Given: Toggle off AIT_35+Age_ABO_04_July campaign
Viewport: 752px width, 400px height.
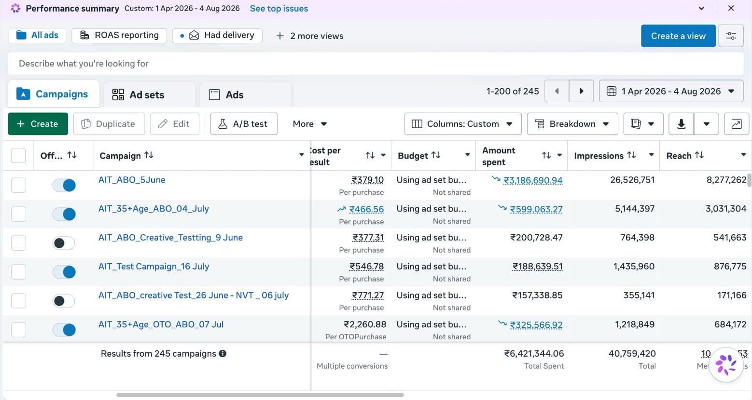Looking at the screenshot, I should pos(64,214).
